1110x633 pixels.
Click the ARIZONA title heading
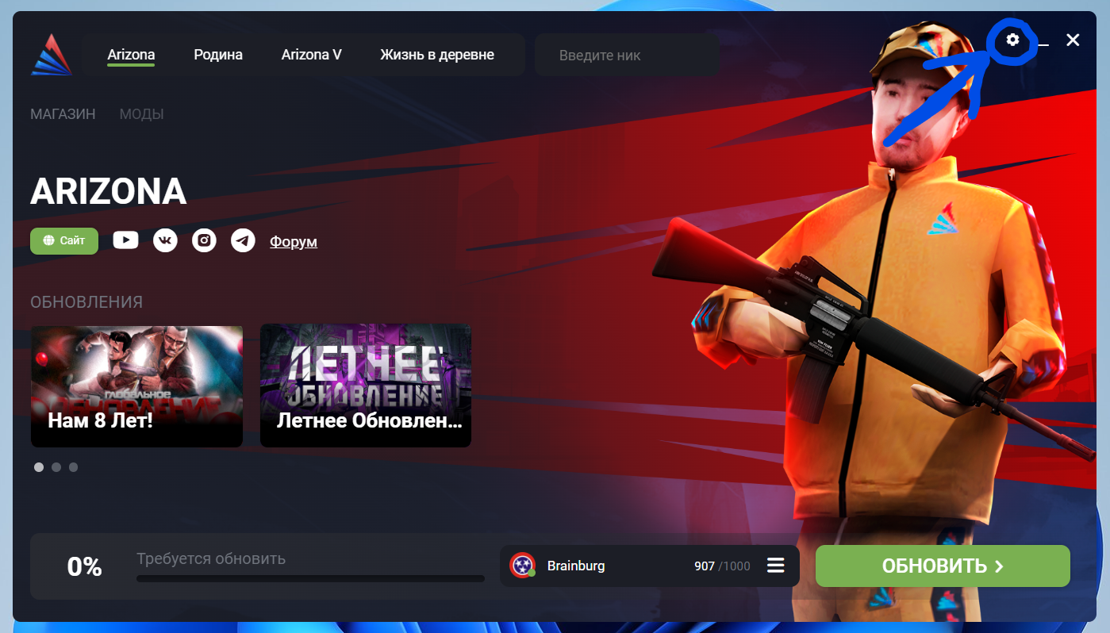click(109, 191)
